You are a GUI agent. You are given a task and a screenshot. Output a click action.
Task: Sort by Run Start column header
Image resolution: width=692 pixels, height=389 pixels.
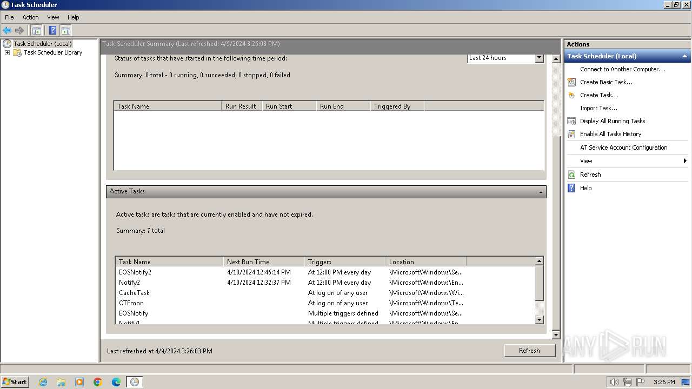tap(289, 106)
